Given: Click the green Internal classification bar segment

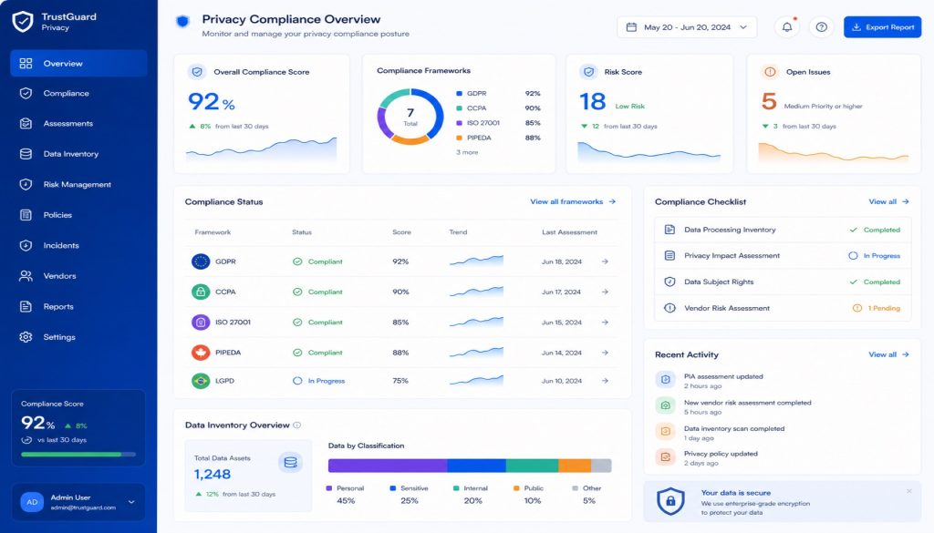Looking at the screenshot, I should point(532,466).
